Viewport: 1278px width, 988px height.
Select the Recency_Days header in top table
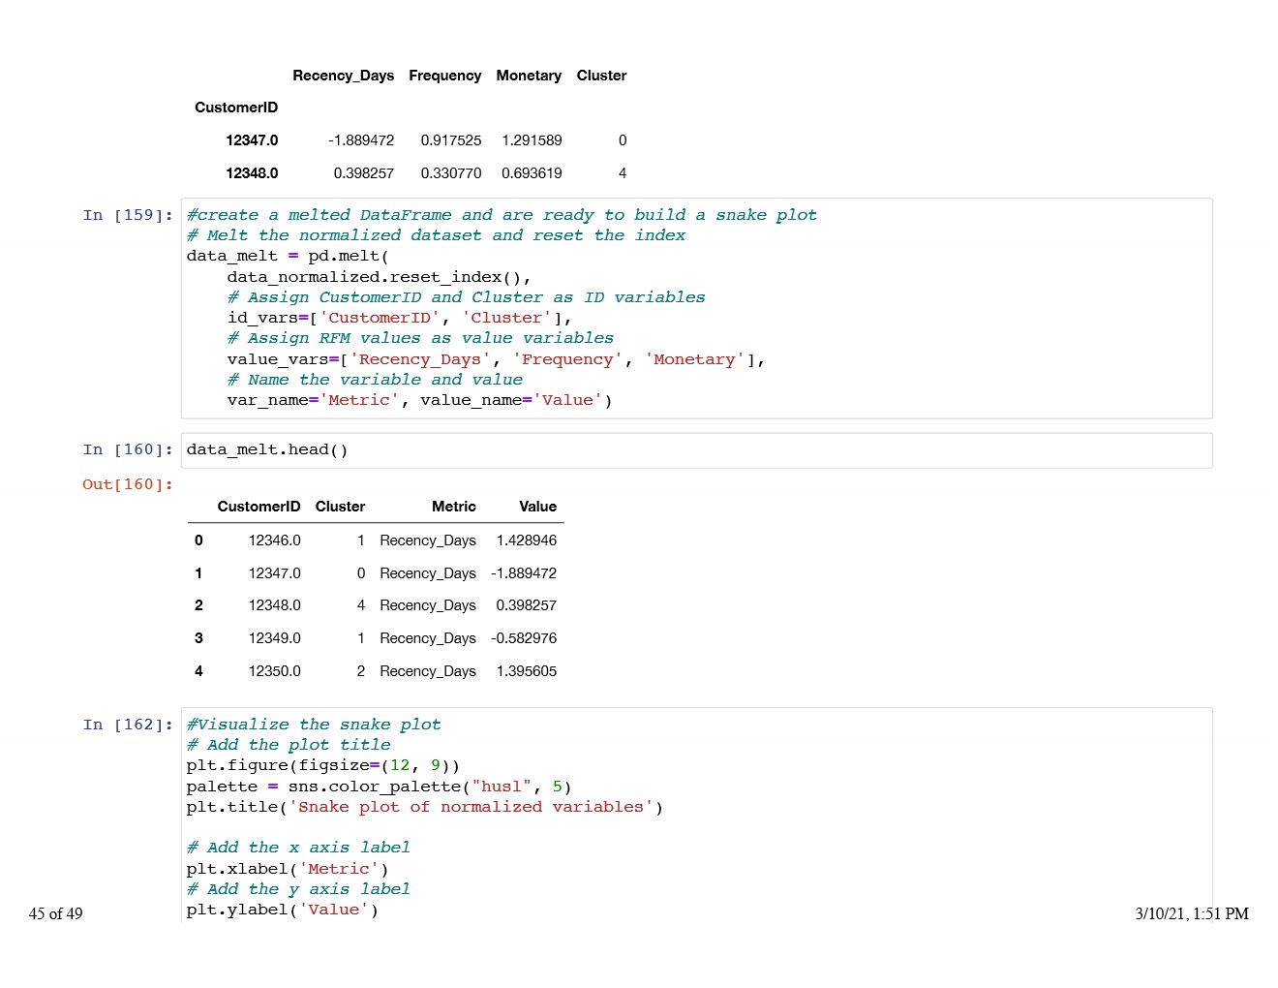(343, 76)
